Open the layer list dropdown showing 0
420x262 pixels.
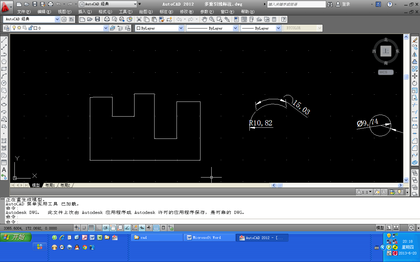106,28
